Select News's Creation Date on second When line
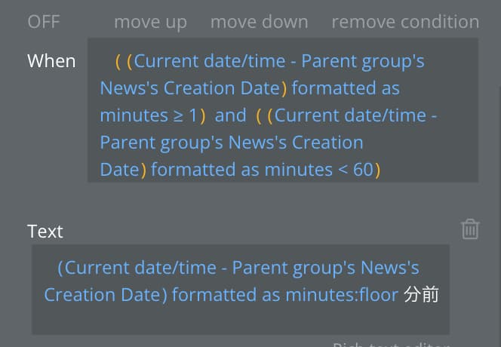The height and width of the screenshot is (347, 501). [190, 88]
